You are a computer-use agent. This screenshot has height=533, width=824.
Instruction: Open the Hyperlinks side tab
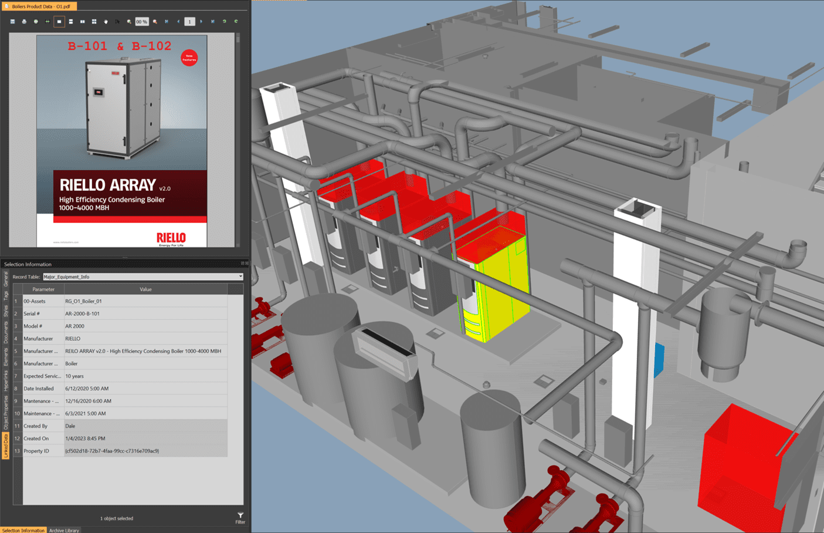click(6, 381)
